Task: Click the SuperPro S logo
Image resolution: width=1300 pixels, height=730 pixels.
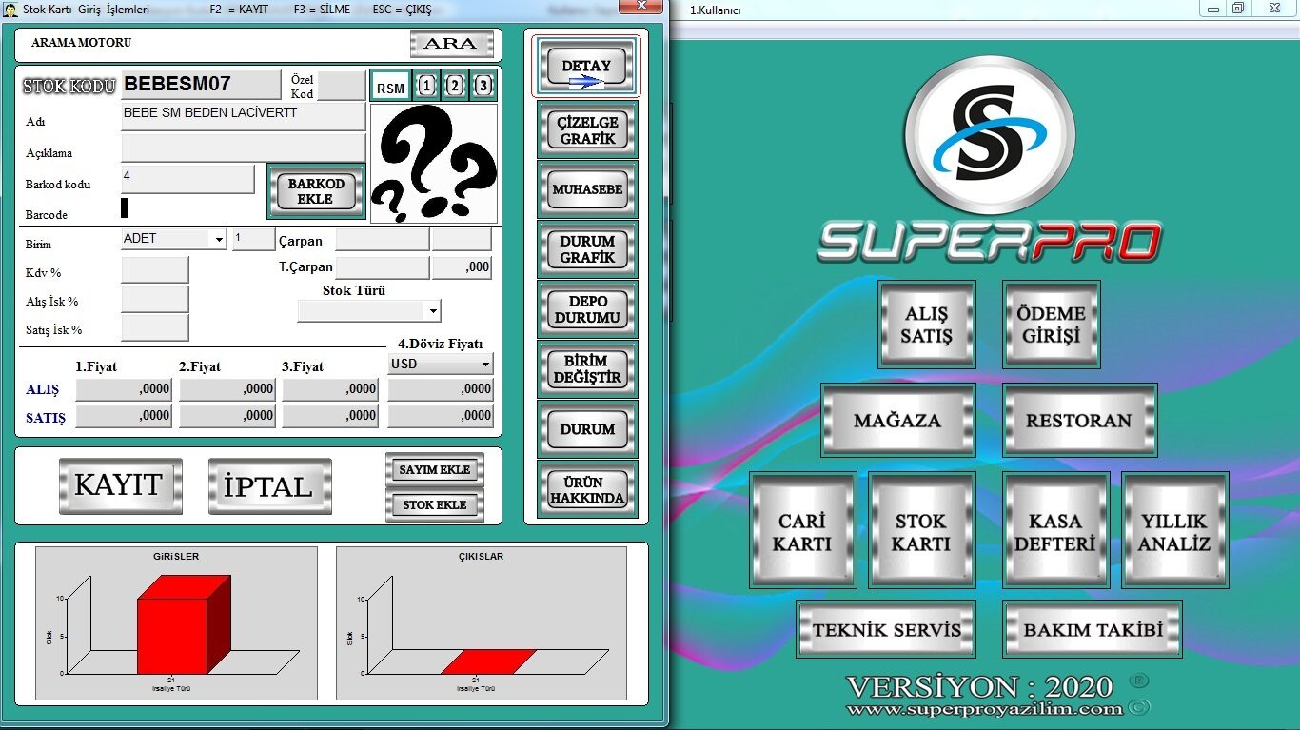Action: (x=989, y=134)
